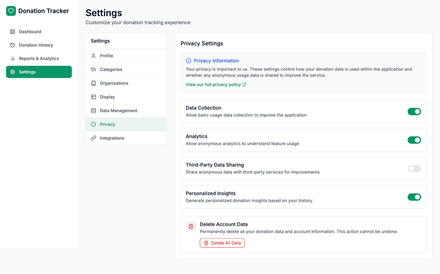440x274 pixels.
Task: Turn off the Analytics toggle
Action: coord(414,140)
